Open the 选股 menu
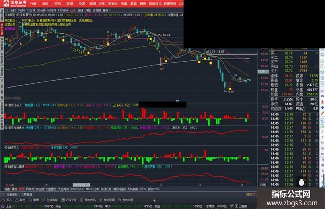Screen dimensions: 325x209 tap(45, 4)
